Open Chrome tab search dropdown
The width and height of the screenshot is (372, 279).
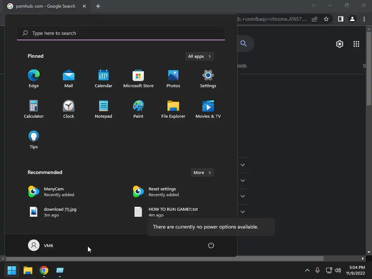click(314, 5)
